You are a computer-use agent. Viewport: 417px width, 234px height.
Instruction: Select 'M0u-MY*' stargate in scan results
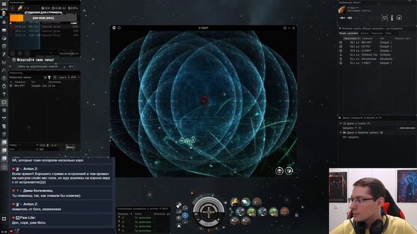[44, 86]
